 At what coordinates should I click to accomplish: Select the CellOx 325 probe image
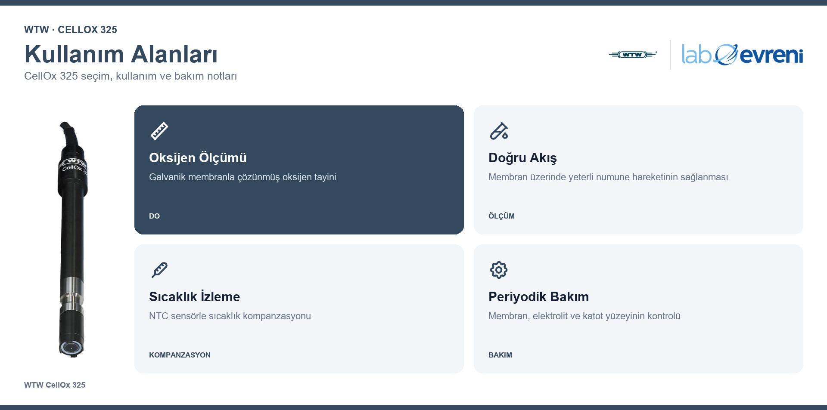point(72,239)
